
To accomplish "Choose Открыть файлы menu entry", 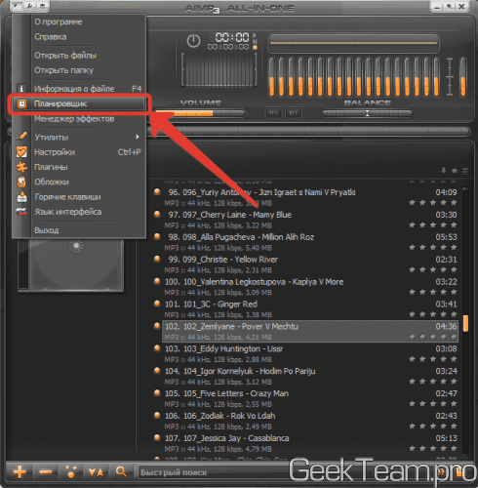I will tap(65, 56).
